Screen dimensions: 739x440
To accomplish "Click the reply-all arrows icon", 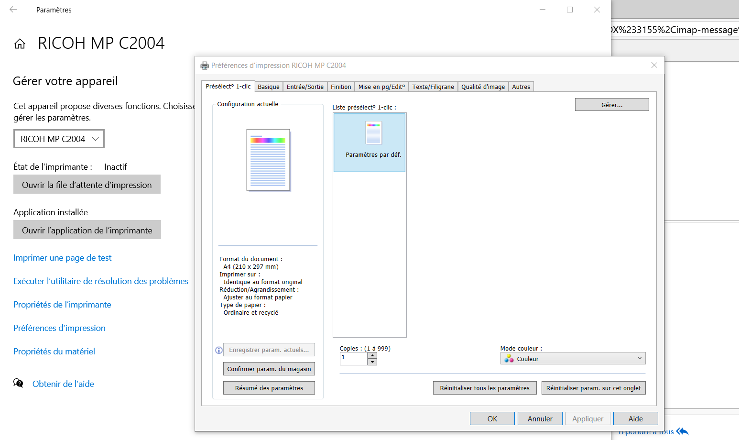I will point(682,431).
